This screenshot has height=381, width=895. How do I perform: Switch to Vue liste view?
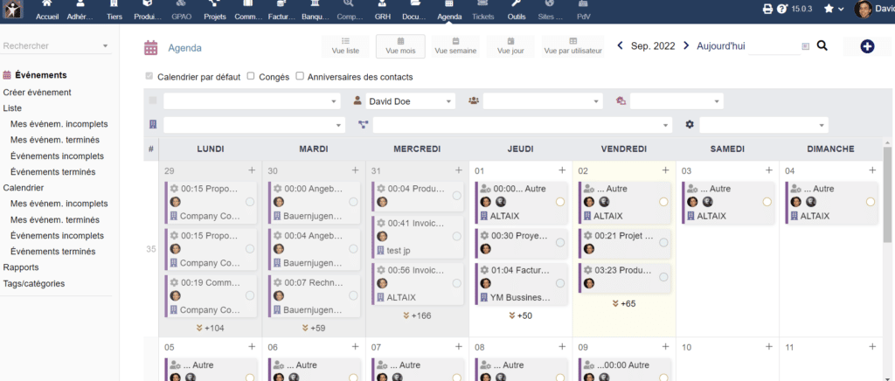(345, 45)
